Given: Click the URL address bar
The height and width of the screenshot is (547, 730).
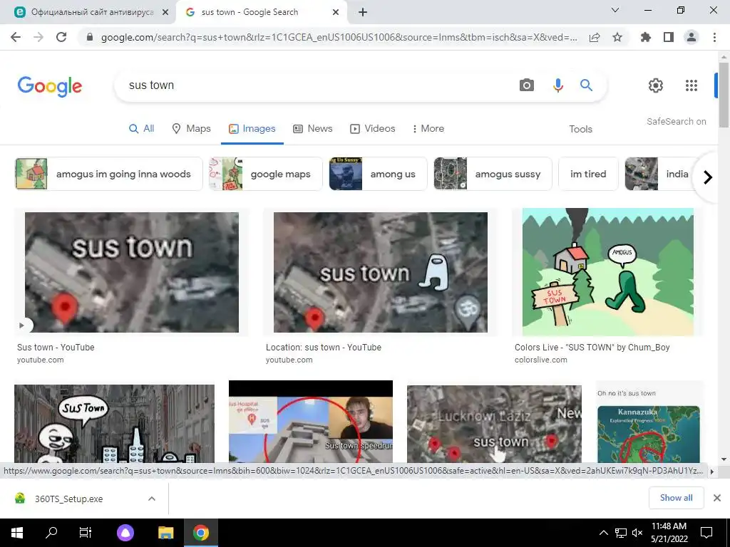Looking at the screenshot, I should (339, 37).
